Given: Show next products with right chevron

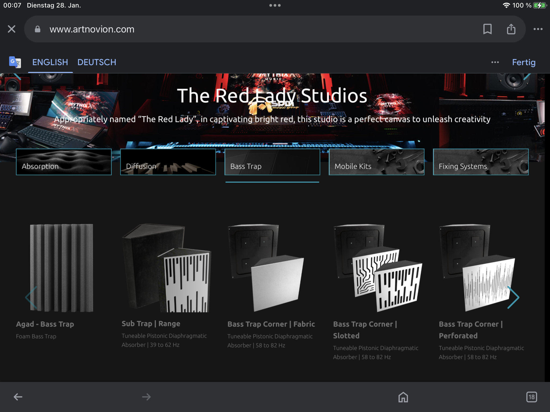Looking at the screenshot, I should point(513,297).
